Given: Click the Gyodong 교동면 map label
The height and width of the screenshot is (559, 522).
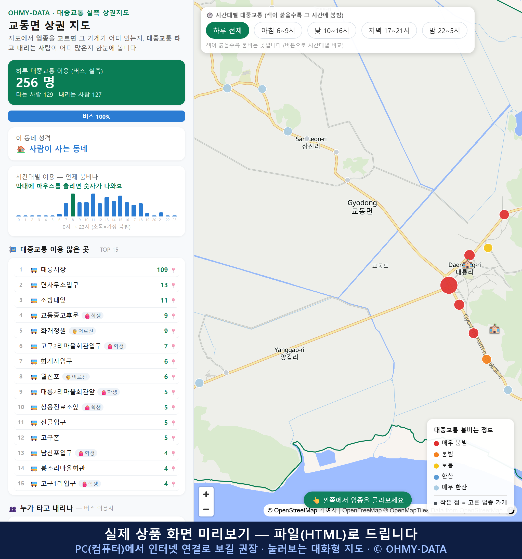Looking at the screenshot, I should (x=362, y=207).
